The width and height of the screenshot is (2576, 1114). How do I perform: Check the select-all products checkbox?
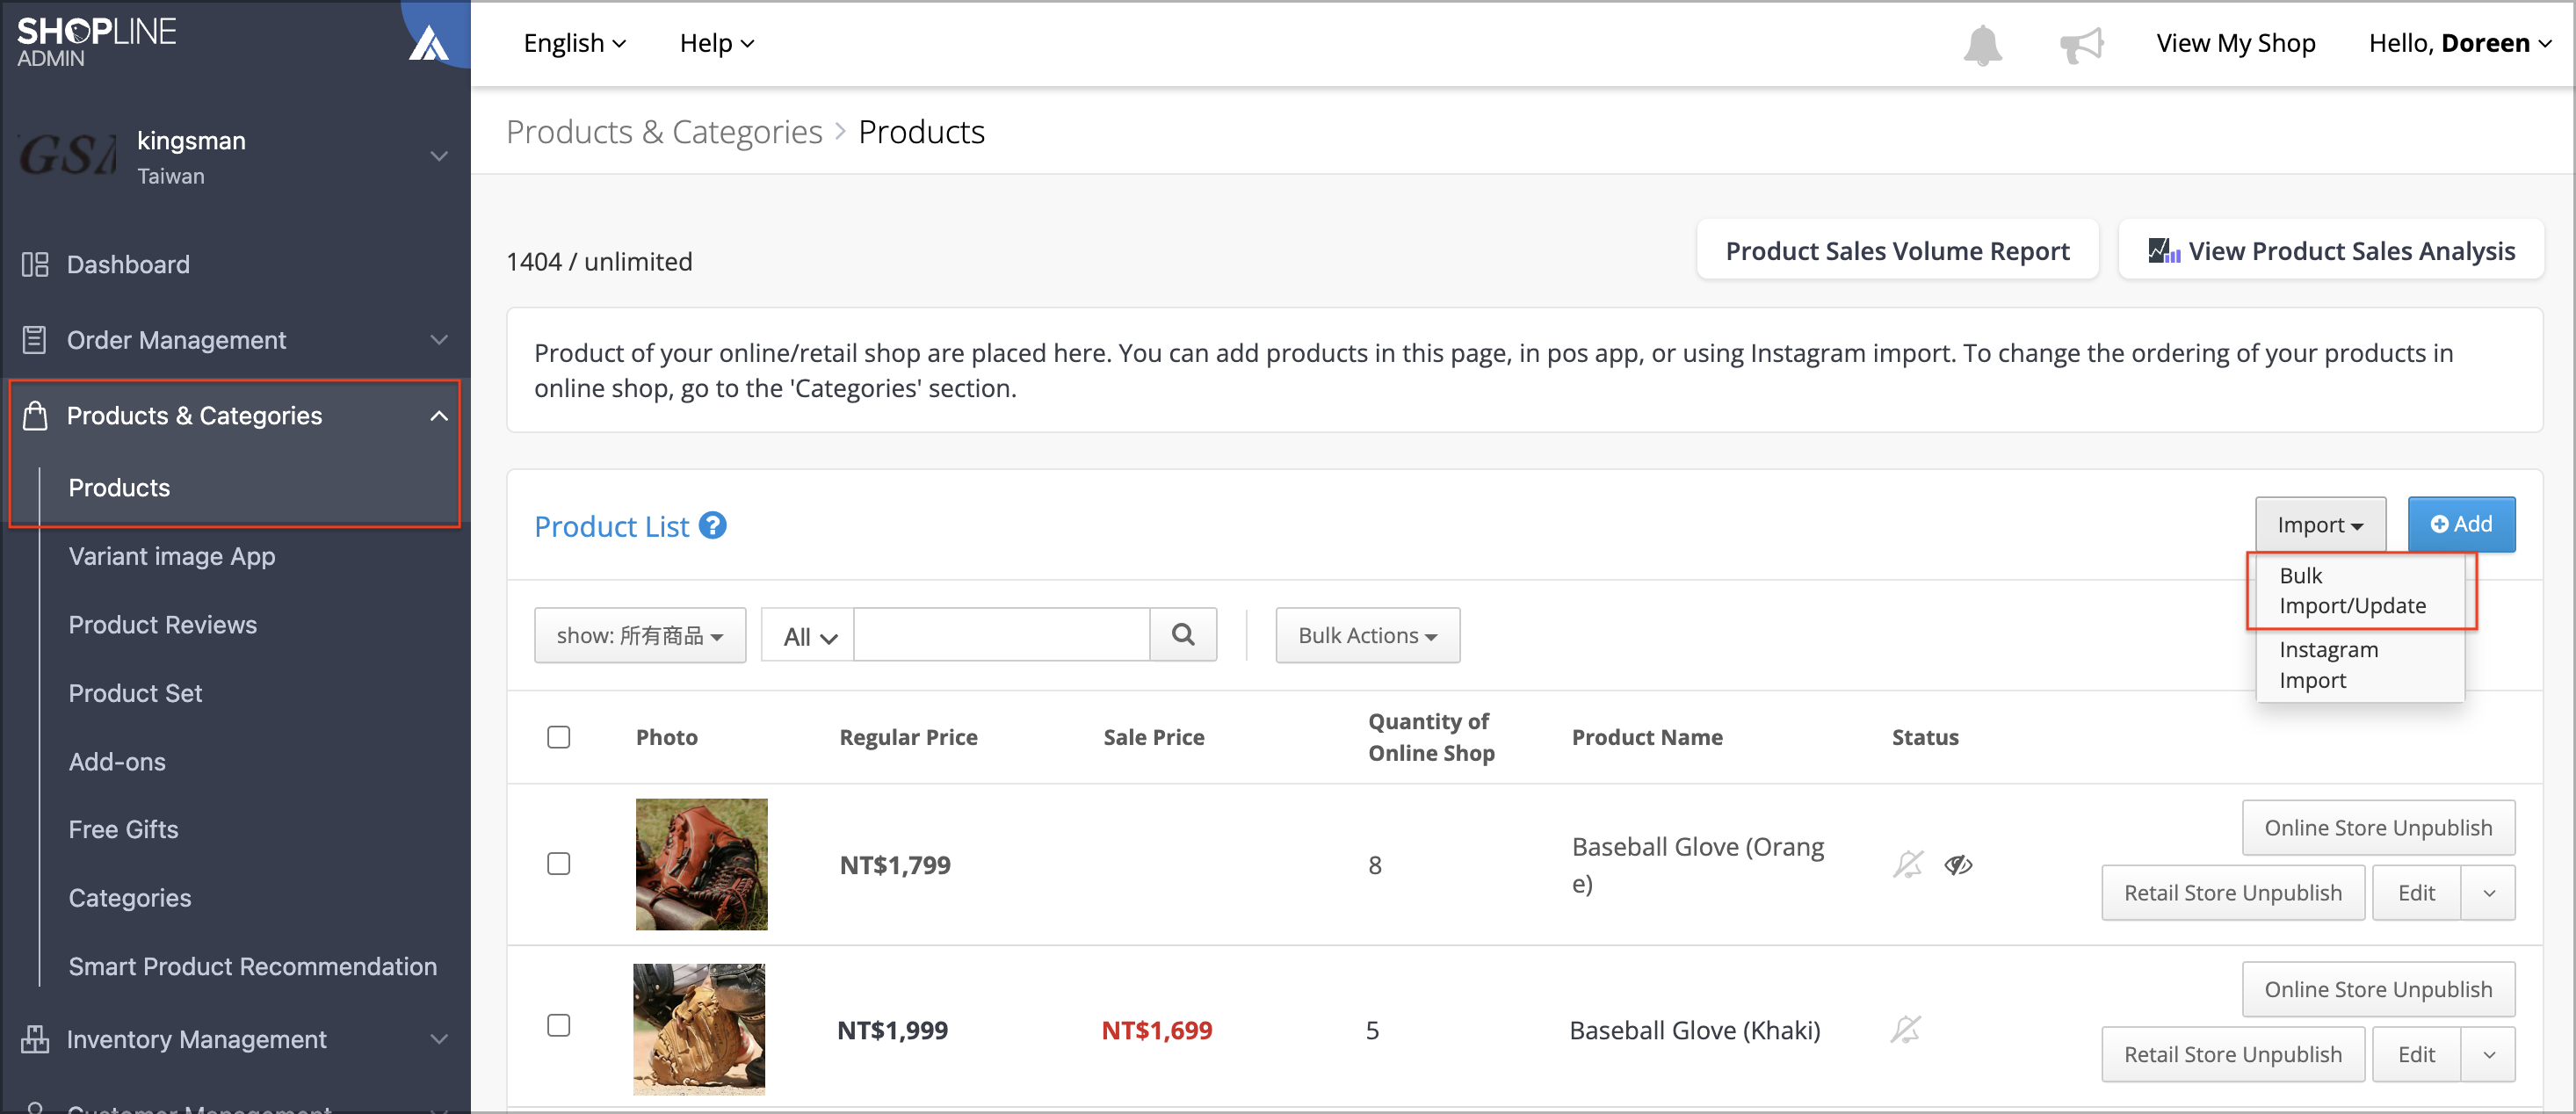[559, 737]
